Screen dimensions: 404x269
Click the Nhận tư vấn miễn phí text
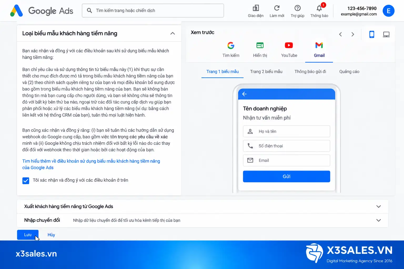coord(267,118)
